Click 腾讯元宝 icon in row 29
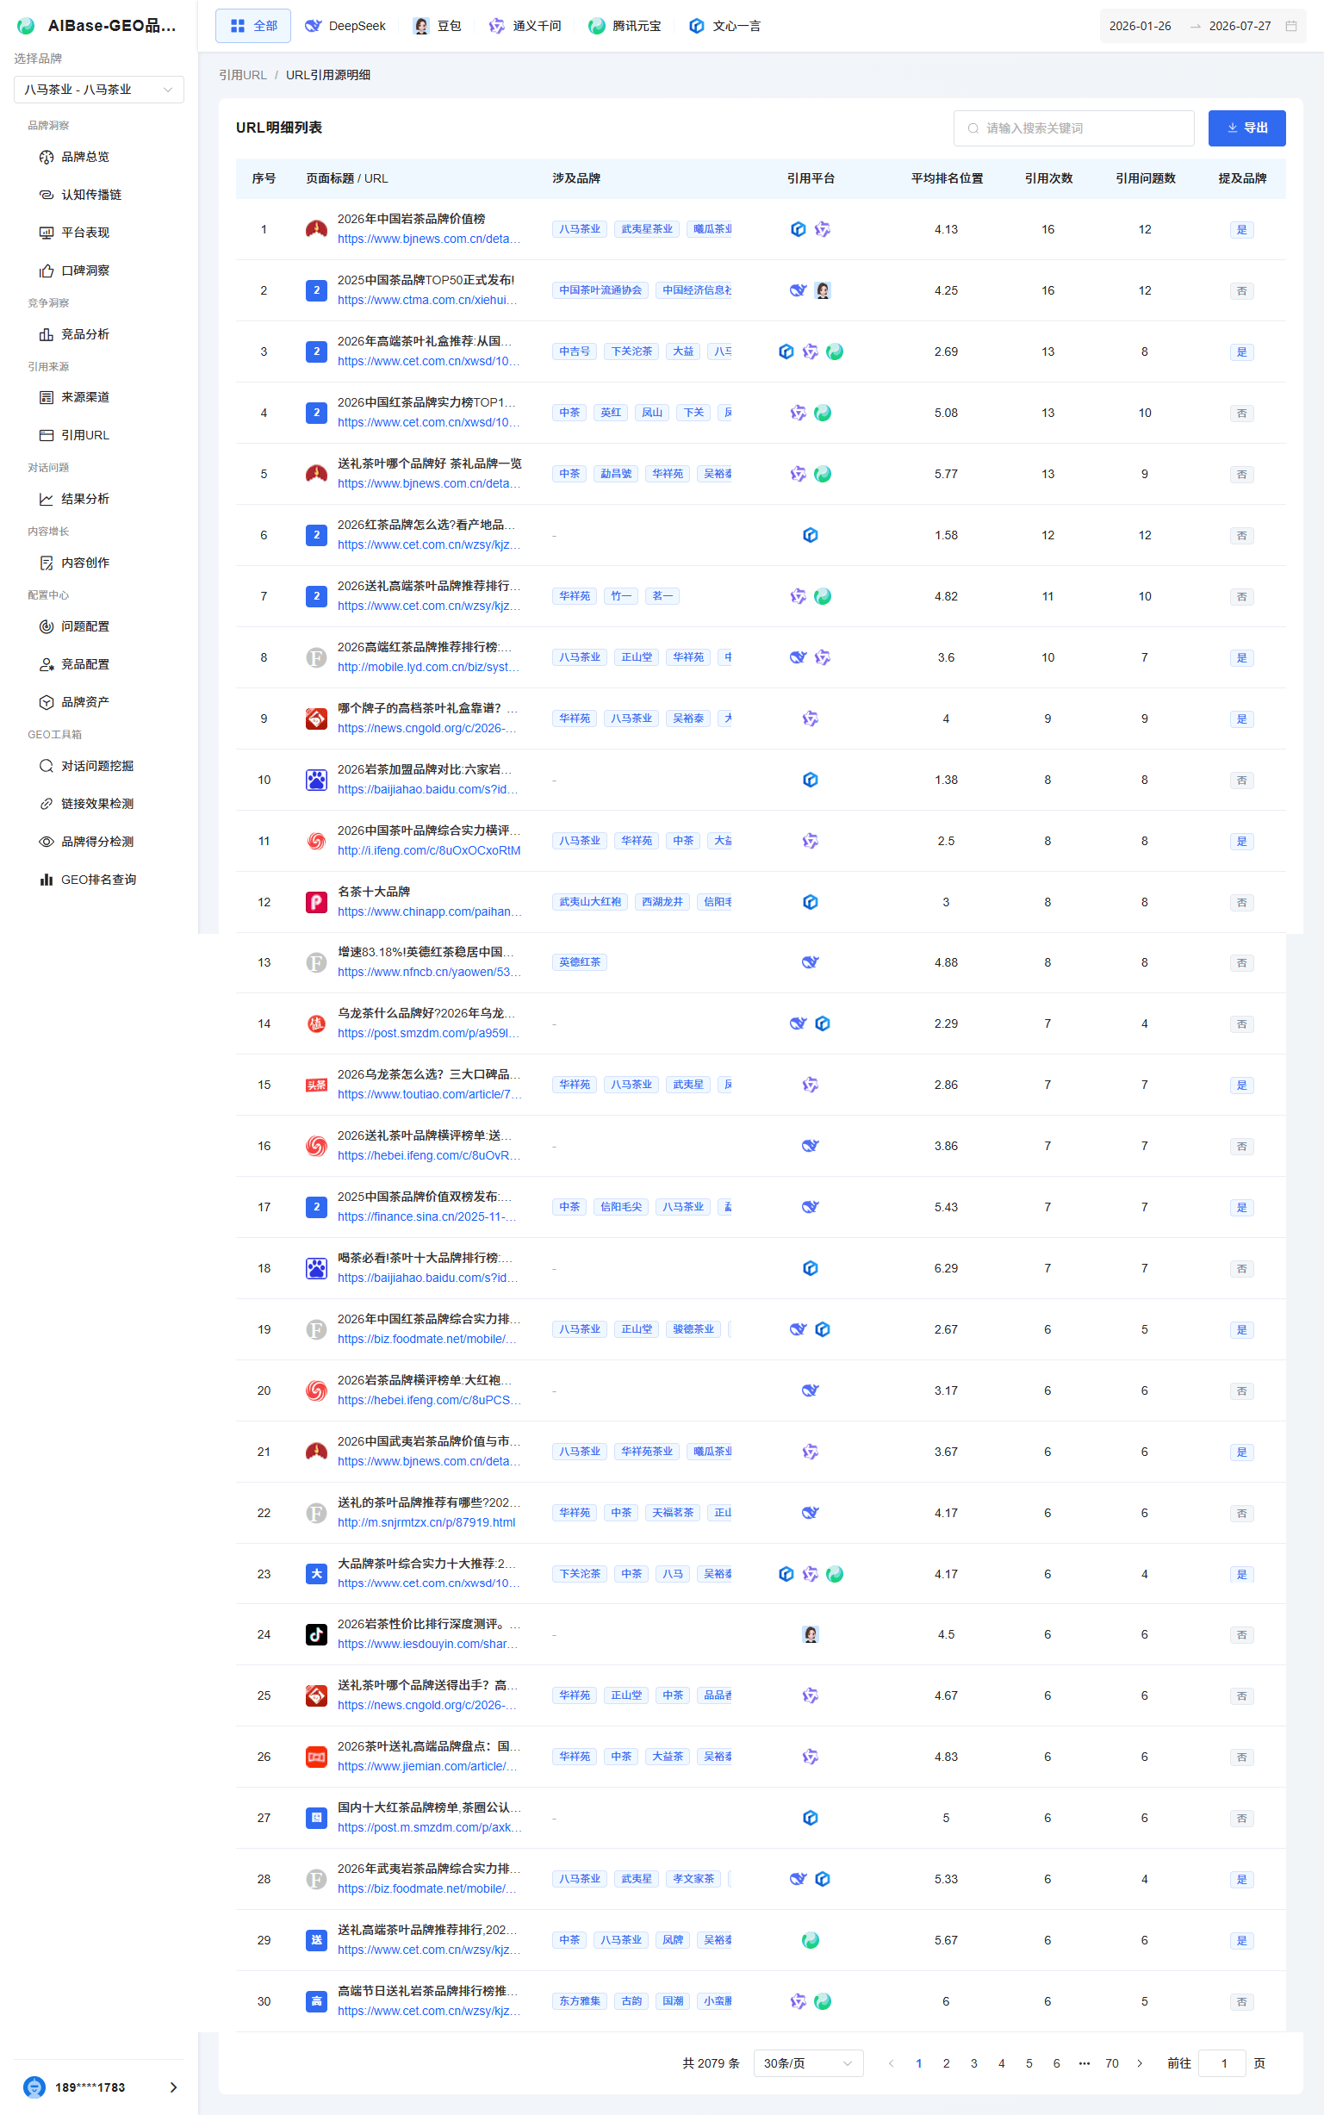Viewport: 1324px width, 2115px height. [810, 1940]
